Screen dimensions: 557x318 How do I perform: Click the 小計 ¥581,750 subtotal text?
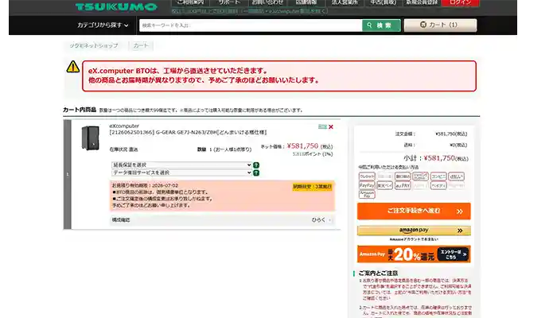pos(436,158)
